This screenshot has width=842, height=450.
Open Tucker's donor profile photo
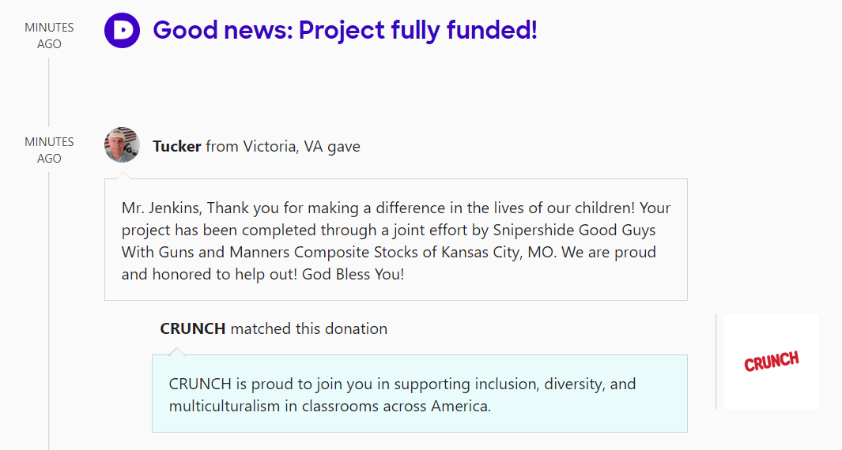tap(123, 145)
